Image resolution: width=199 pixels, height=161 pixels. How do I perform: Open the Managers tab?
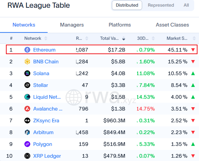click(x=72, y=25)
